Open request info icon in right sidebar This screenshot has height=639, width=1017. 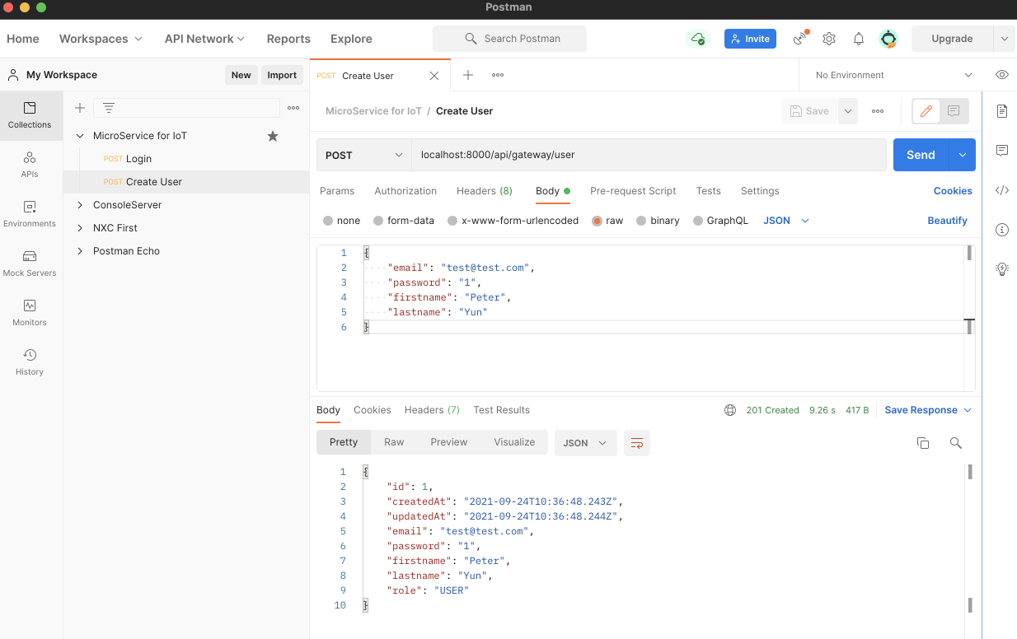pyautogui.click(x=1002, y=230)
